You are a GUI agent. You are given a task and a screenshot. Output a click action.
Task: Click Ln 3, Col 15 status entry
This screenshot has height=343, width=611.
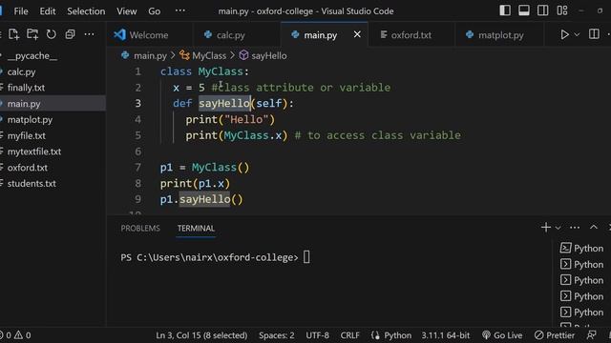tap(201, 335)
